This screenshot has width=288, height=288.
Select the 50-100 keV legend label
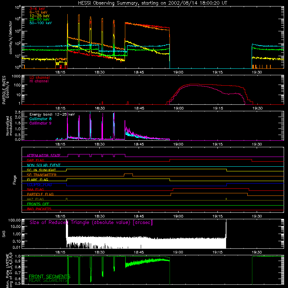(x=41, y=23)
